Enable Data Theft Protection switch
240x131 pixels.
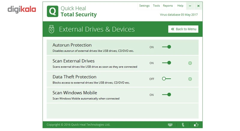[x=166, y=79]
